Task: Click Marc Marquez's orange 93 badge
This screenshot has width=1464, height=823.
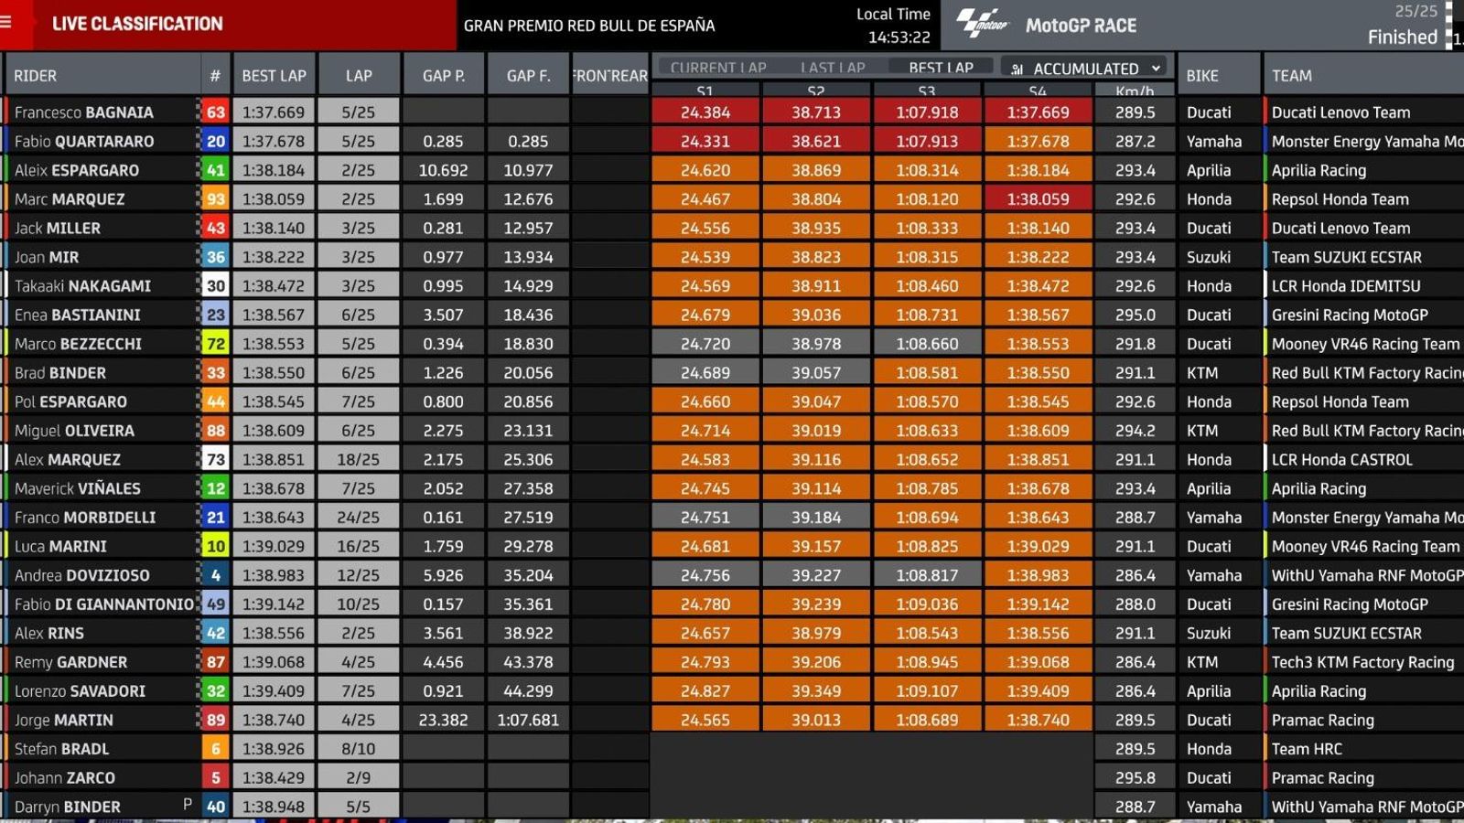Action: click(x=215, y=199)
